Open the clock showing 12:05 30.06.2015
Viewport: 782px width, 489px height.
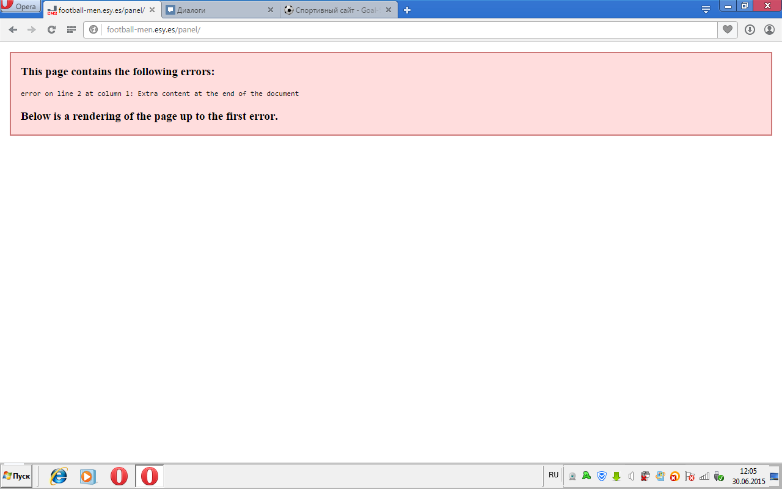pos(748,476)
